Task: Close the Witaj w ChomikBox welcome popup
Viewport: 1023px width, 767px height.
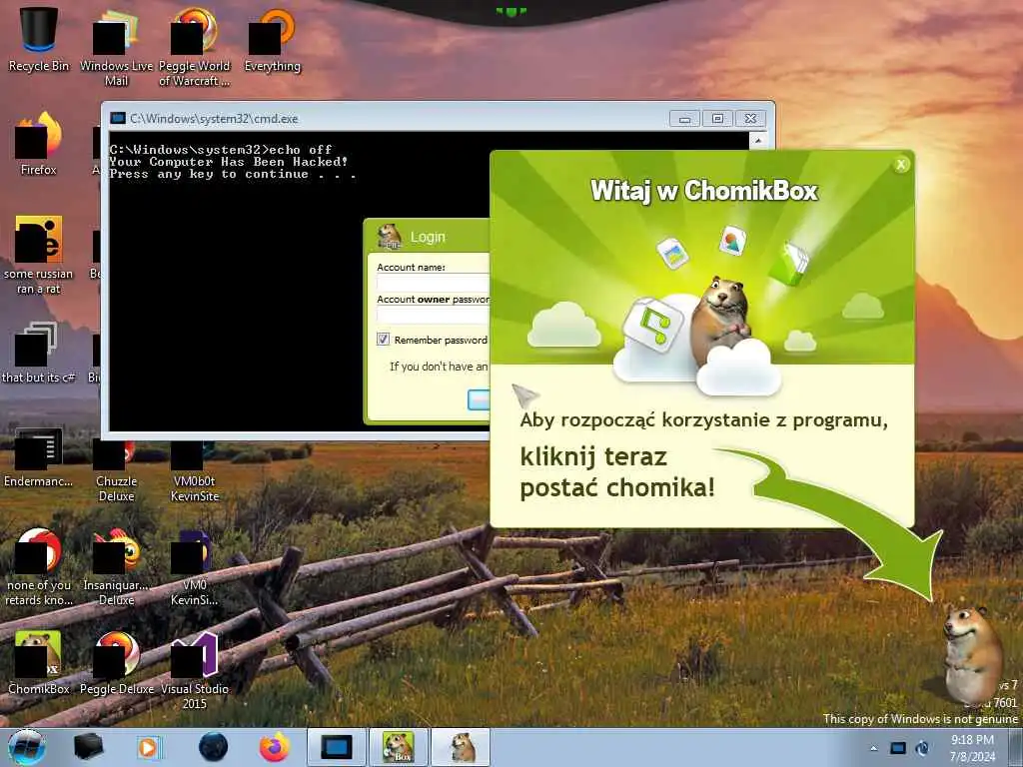Action: point(901,165)
